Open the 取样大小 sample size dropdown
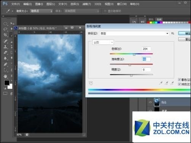191x143 pixels. tap(41, 11)
